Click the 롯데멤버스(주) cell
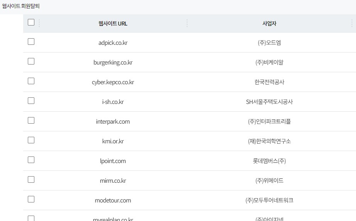Image resolution: width=356 pixels, height=221 pixels. coord(269,161)
